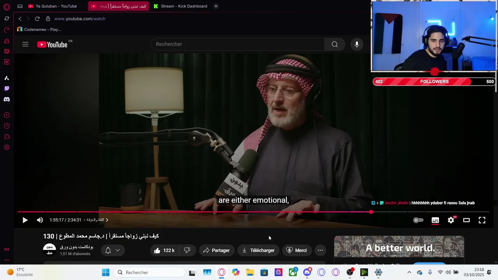498x280 pixels.
Task: Go to YouTube home via logo
Action: pyautogui.click(x=53, y=44)
